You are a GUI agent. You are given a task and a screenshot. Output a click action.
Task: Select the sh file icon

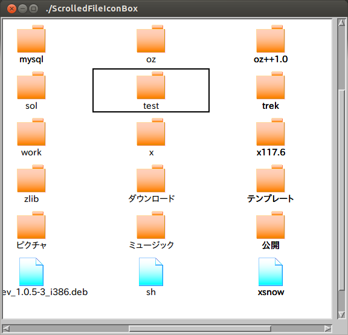[x=151, y=272]
